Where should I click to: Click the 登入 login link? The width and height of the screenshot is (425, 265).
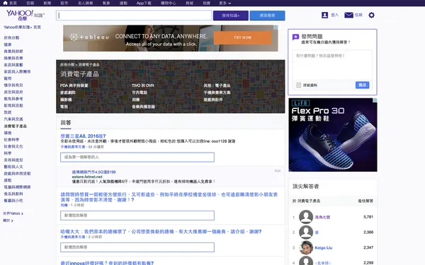[335, 15]
